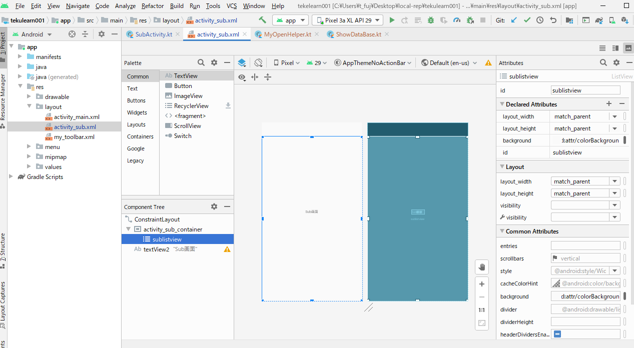Viewport: 634px width, 348px height.
Task: Toggle headerDividersEnabled checkbox
Action: coord(557,334)
